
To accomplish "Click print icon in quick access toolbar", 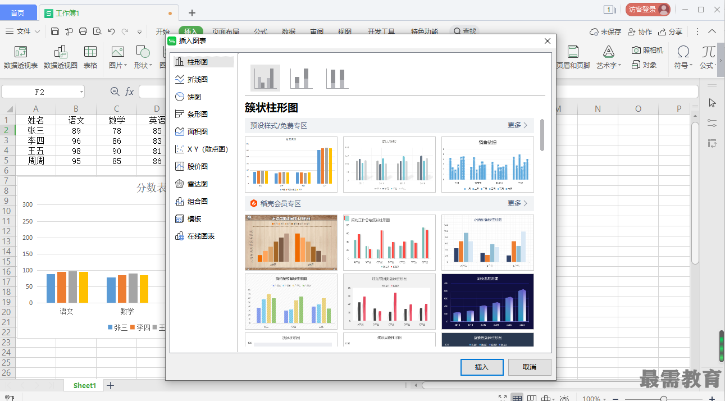I will [83, 31].
